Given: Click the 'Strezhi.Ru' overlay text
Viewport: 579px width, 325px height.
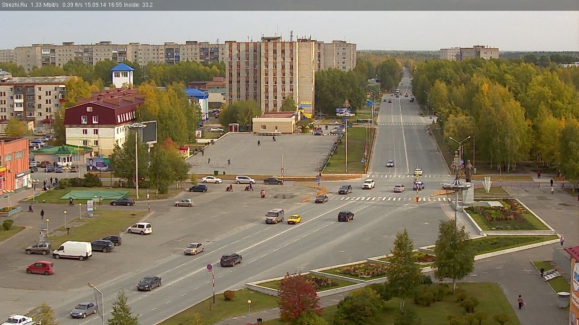Looking at the screenshot, I should pyautogui.click(x=14, y=5).
